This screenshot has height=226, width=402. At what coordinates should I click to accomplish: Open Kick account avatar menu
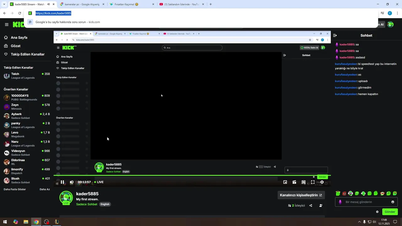pos(390,24)
